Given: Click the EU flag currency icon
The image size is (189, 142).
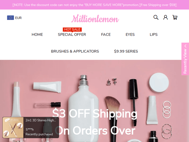Looking at the screenshot, I should click(x=10, y=18).
